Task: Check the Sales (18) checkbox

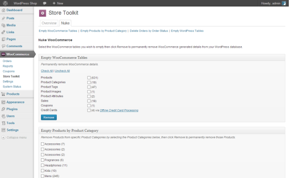Action: 89,101
